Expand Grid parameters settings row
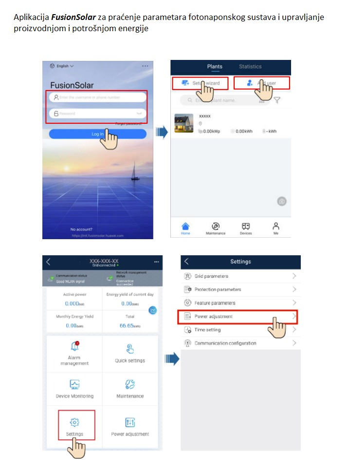This screenshot has width=349, height=473. (240, 276)
